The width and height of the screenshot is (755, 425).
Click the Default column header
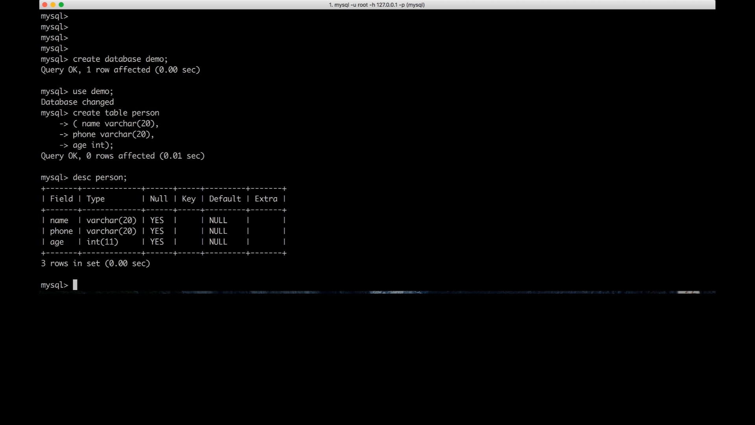225,199
